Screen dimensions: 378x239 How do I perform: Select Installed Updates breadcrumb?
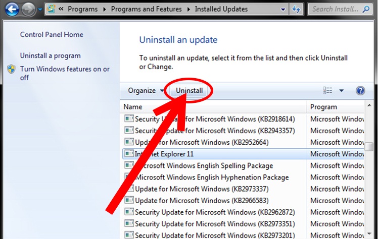click(221, 9)
